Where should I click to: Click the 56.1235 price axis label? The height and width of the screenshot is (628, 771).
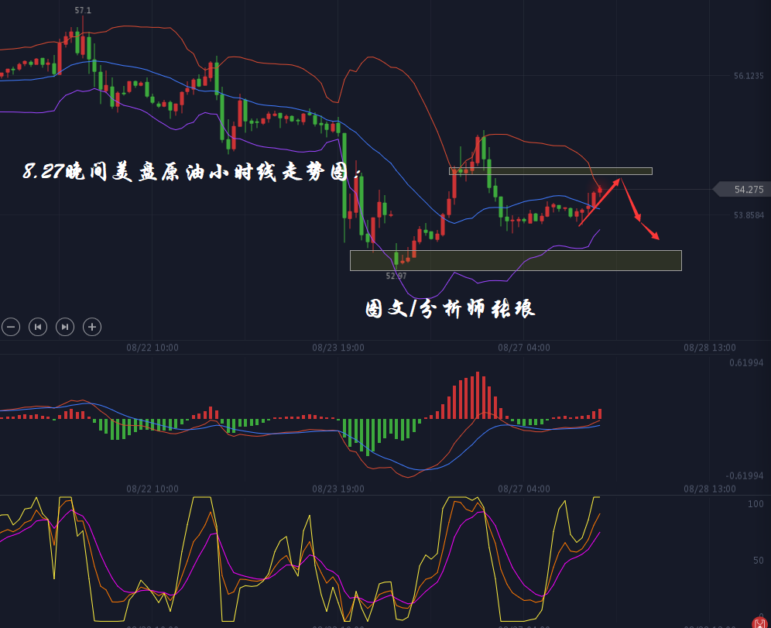click(x=749, y=76)
